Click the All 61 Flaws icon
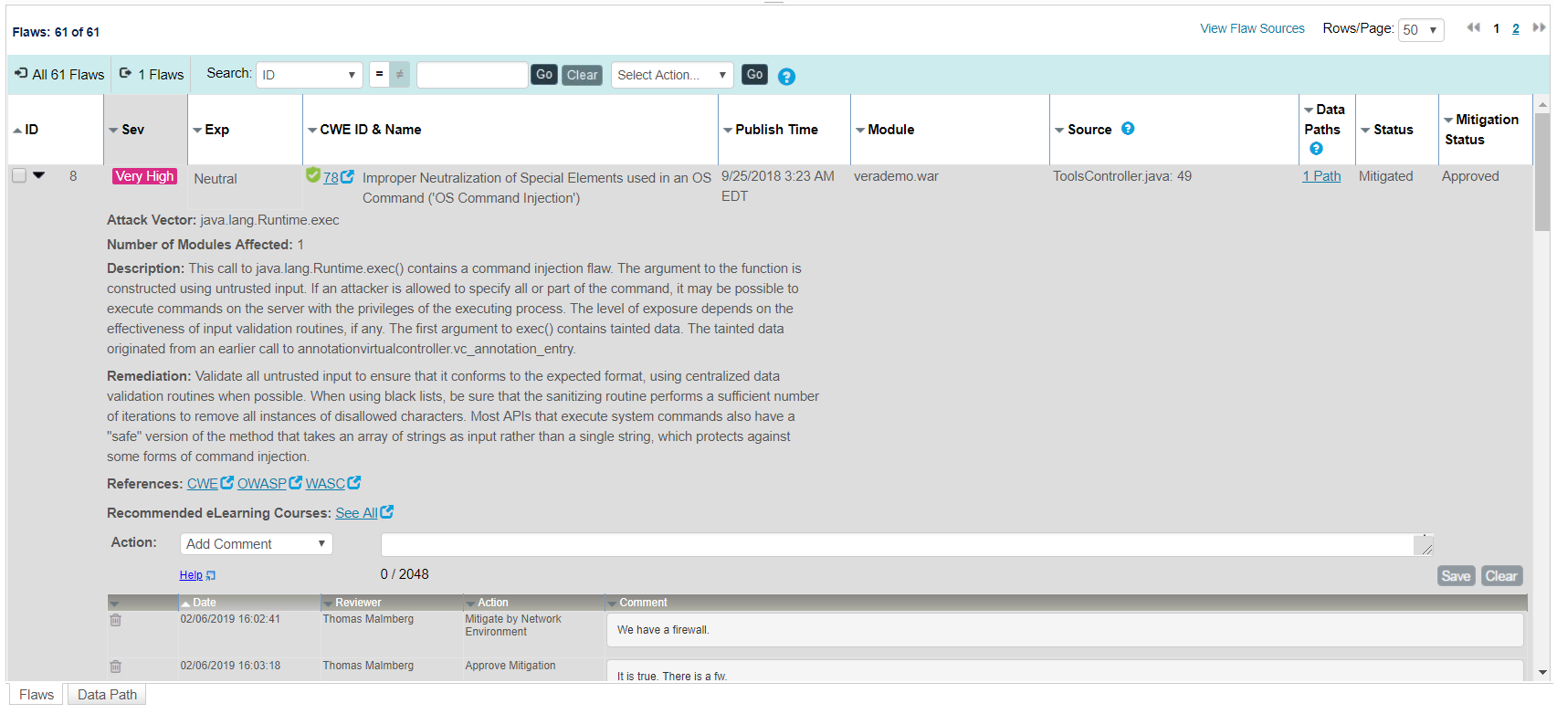This screenshot has height=714, width=1557. click(21, 73)
